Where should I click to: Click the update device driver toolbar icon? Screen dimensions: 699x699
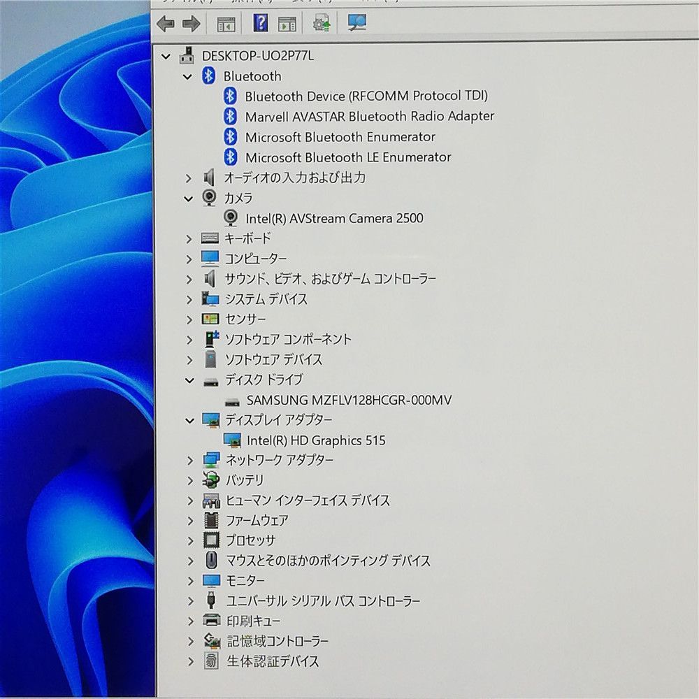click(x=322, y=23)
